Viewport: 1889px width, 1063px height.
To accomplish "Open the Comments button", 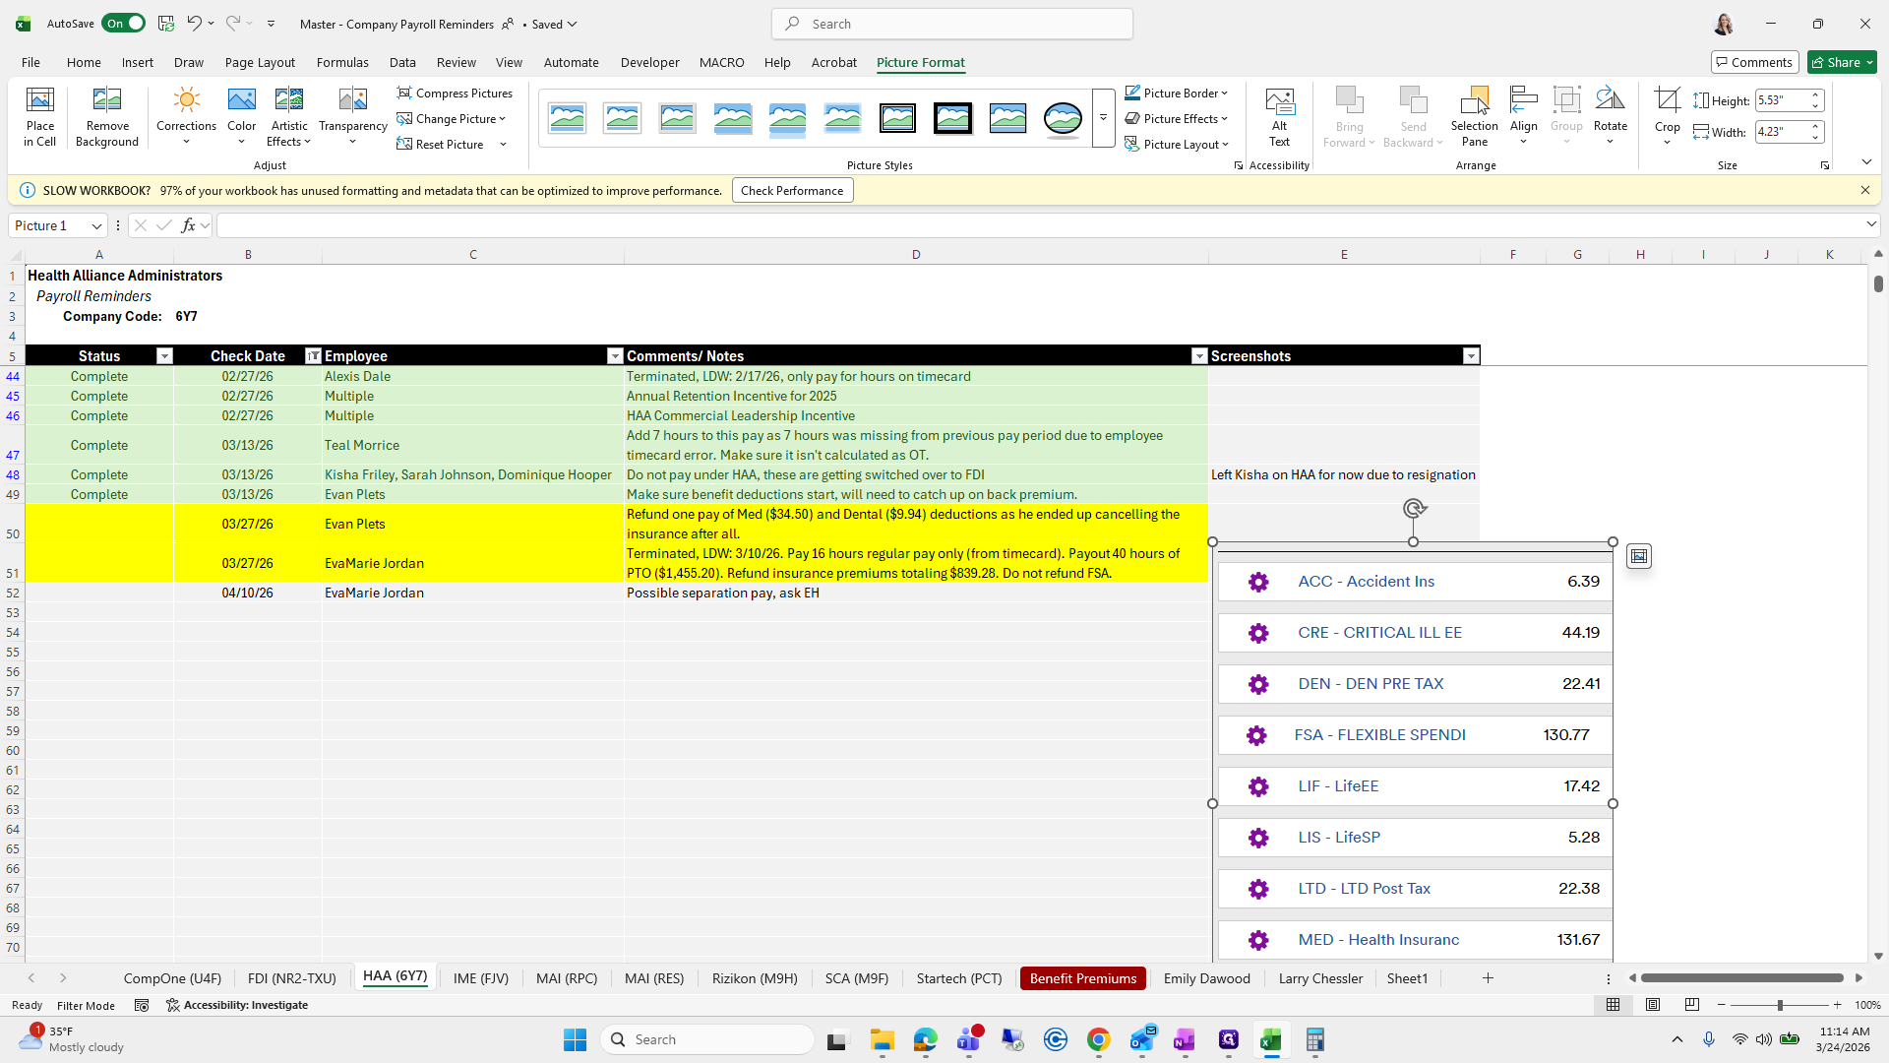I will pos(1754,62).
